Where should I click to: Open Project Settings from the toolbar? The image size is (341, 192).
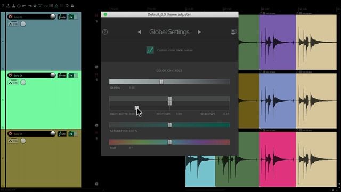pos(19,6)
